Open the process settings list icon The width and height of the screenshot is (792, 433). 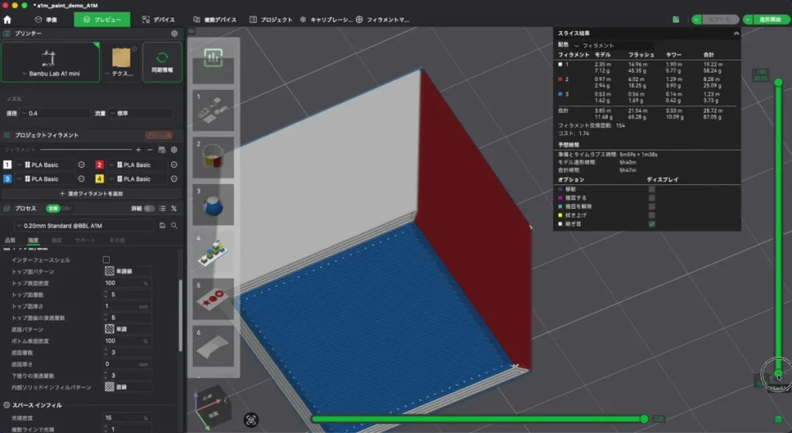click(x=162, y=209)
